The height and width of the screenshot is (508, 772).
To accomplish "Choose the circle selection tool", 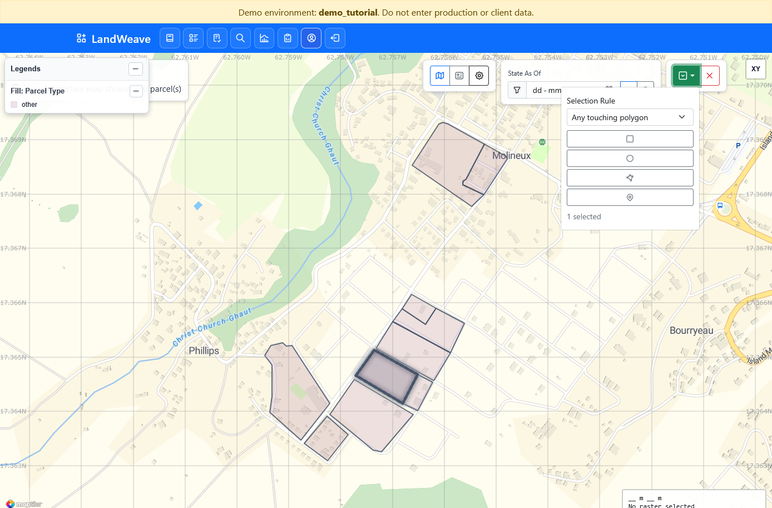I will [630, 159].
